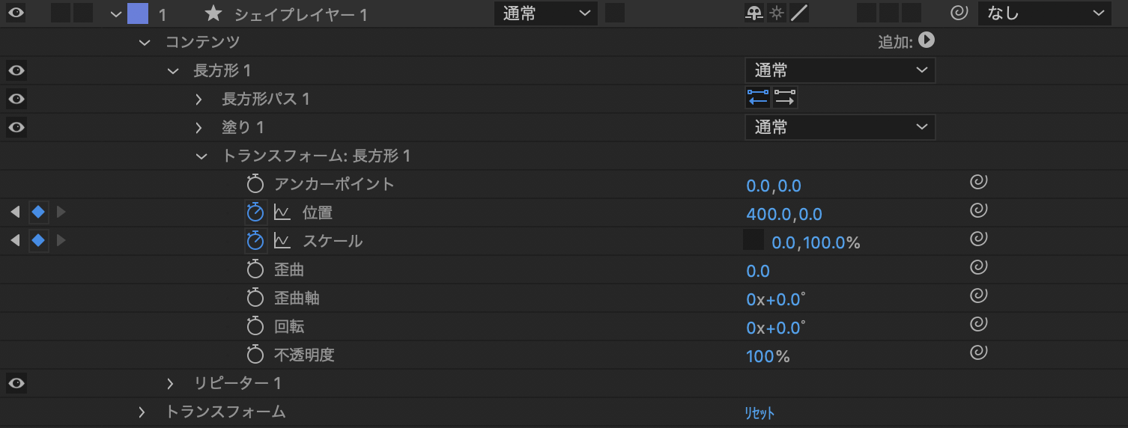Enable stopwatch for 歪曲軸
Image resolution: width=1128 pixels, height=428 pixels.
(x=255, y=298)
